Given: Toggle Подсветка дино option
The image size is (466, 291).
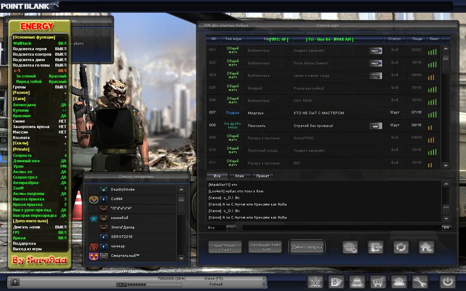Looking at the screenshot, I should tap(39, 60).
